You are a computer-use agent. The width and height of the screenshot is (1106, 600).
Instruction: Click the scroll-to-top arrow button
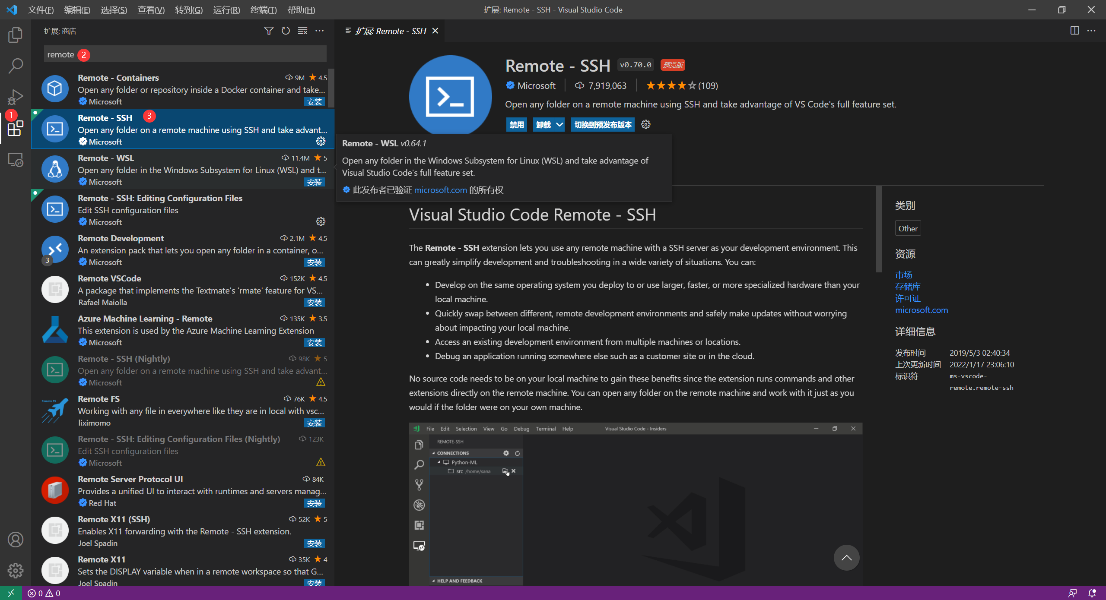tap(846, 558)
